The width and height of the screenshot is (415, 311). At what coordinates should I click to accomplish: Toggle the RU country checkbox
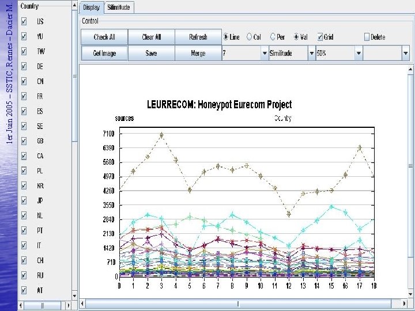click(x=24, y=275)
